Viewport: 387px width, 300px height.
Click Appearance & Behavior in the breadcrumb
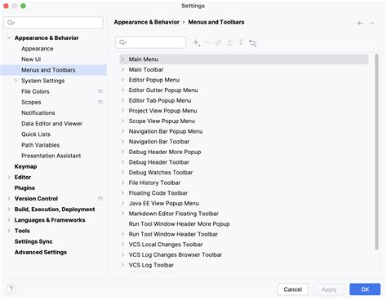[x=146, y=22]
